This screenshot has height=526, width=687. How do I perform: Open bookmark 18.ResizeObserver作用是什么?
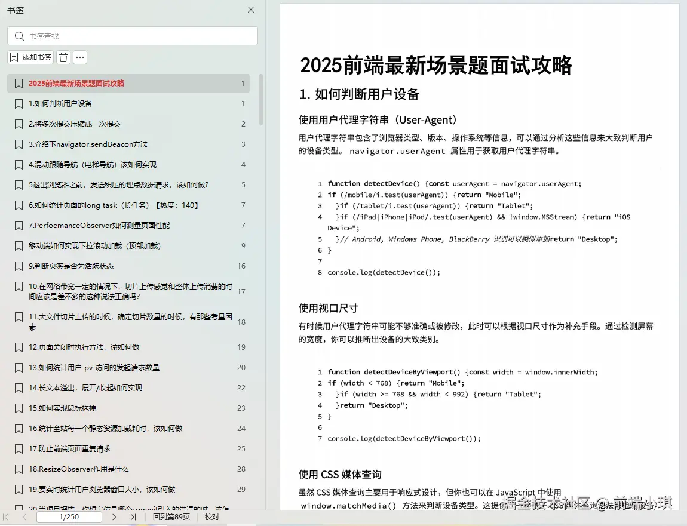[128, 469]
